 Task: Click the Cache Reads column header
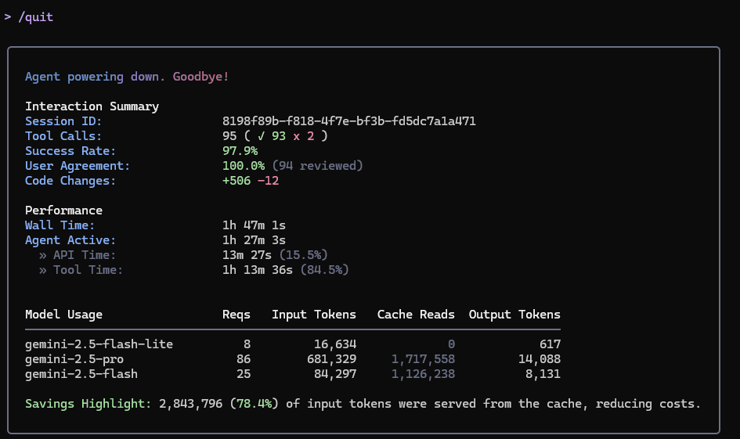(416, 315)
